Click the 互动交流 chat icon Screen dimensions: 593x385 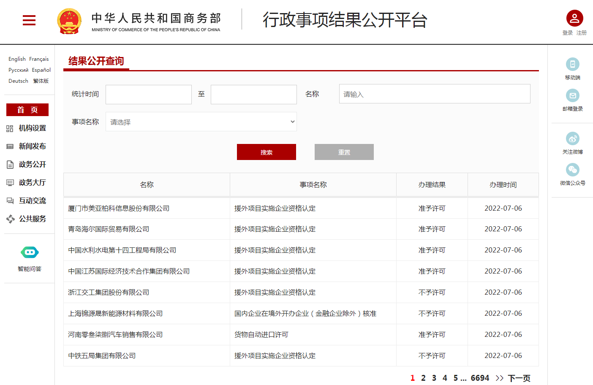tap(10, 201)
